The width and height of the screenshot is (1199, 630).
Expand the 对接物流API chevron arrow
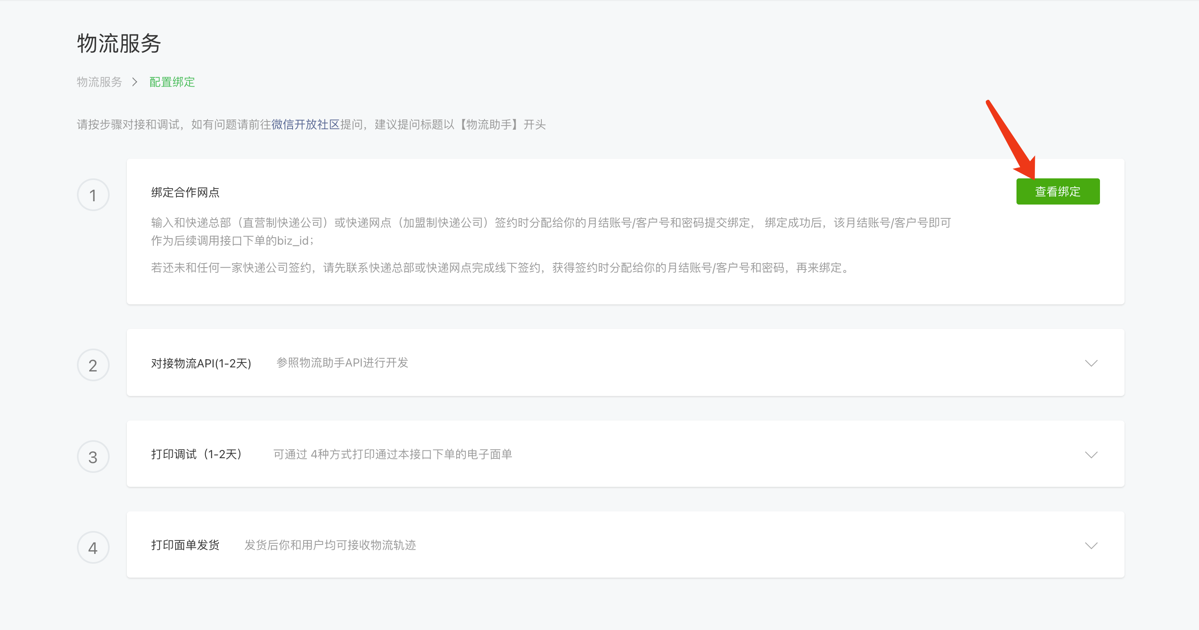pyautogui.click(x=1091, y=363)
